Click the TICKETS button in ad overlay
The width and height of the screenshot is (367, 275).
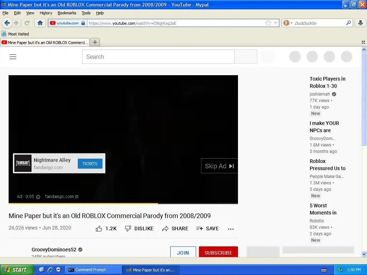coord(90,164)
